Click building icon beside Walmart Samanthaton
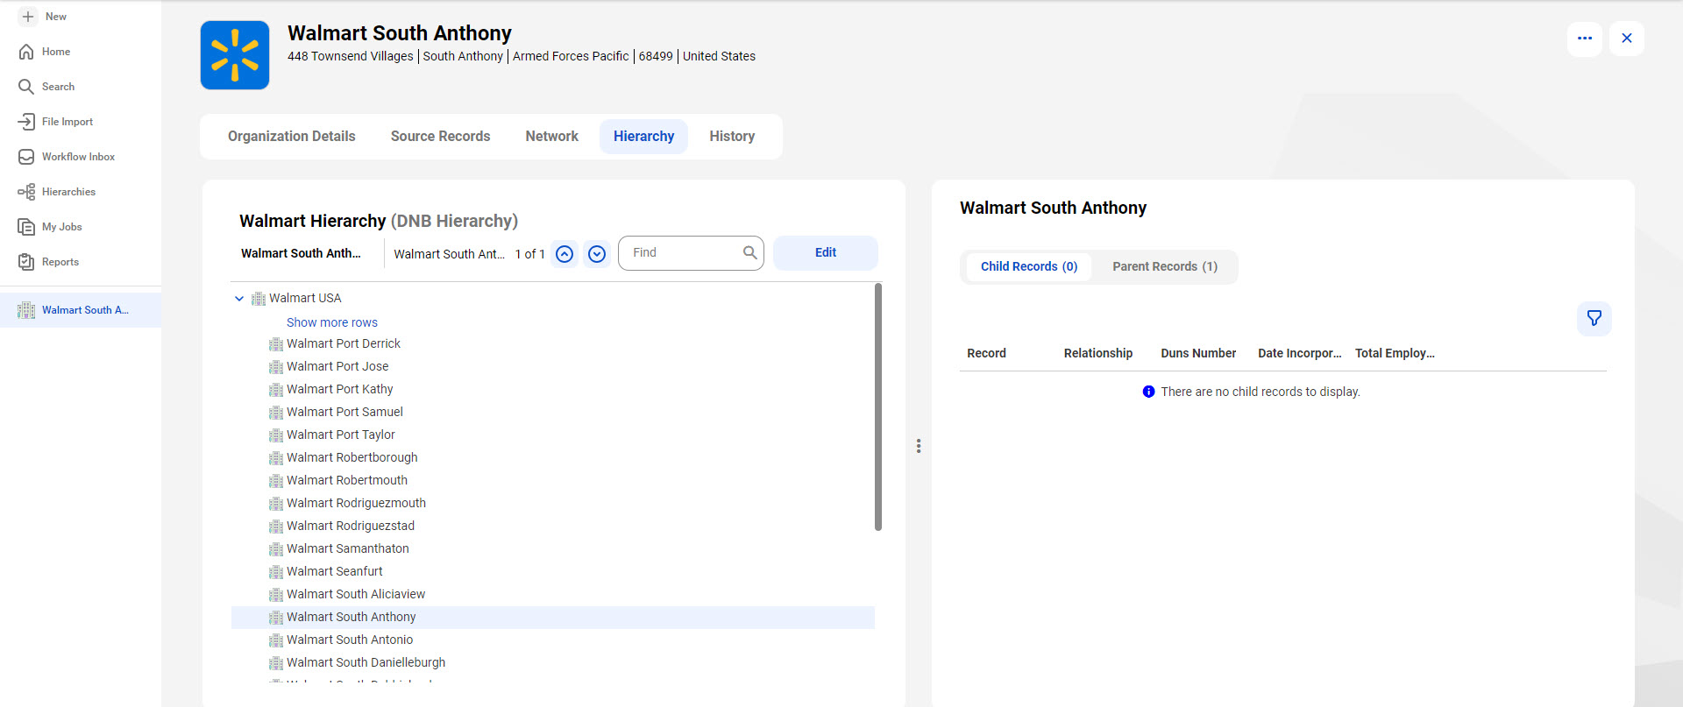Image resolution: width=1683 pixels, height=707 pixels. (x=276, y=549)
